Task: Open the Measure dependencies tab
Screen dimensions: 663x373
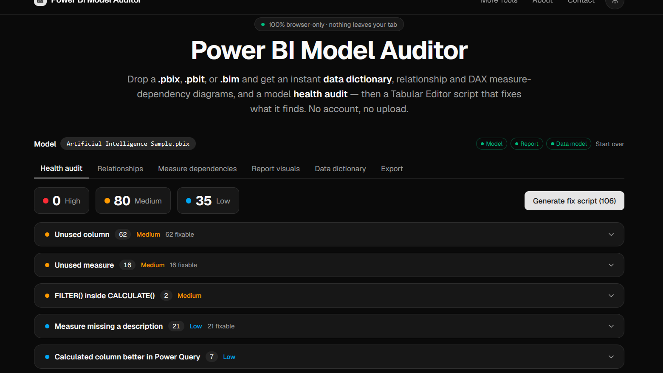Action: point(197,169)
